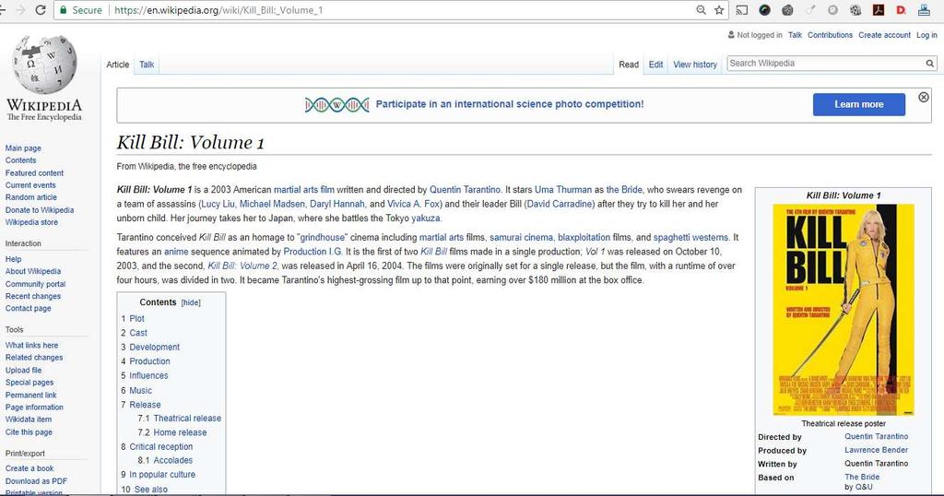
Task: Open the Kill Bill theatrical poster image
Action: tap(844, 310)
